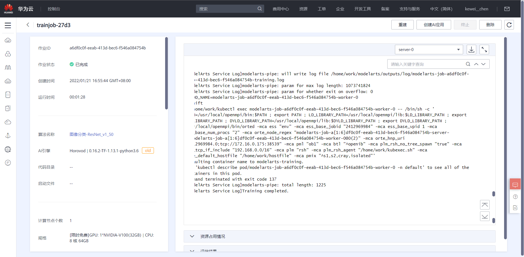Open the 工单 menu
This screenshot has height=257, width=524.
click(x=321, y=9)
